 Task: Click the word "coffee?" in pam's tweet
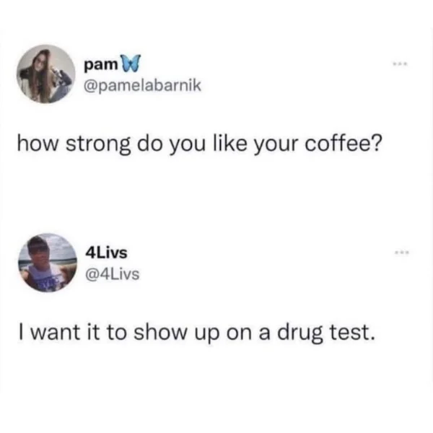click(x=344, y=144)
